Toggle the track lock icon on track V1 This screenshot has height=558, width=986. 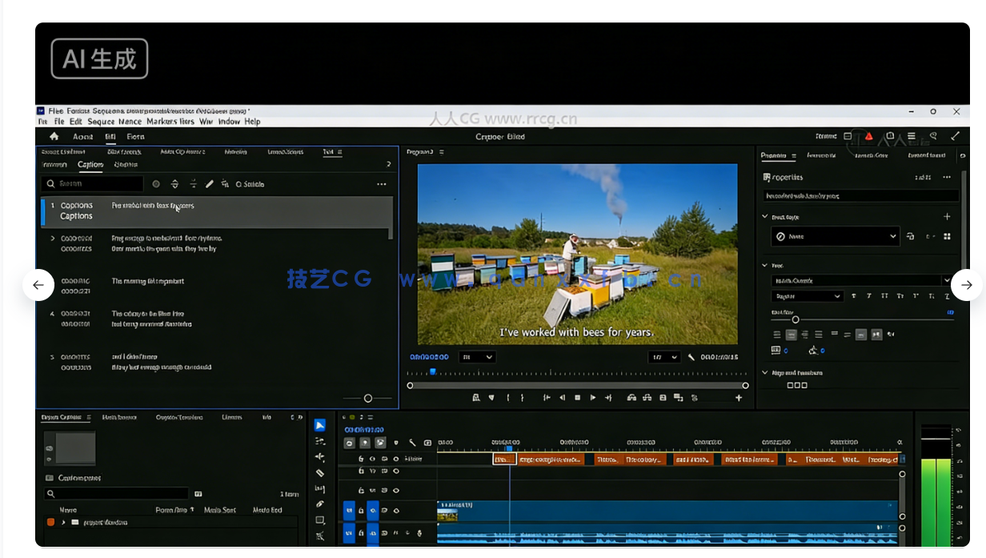click(x=362, y=510)
